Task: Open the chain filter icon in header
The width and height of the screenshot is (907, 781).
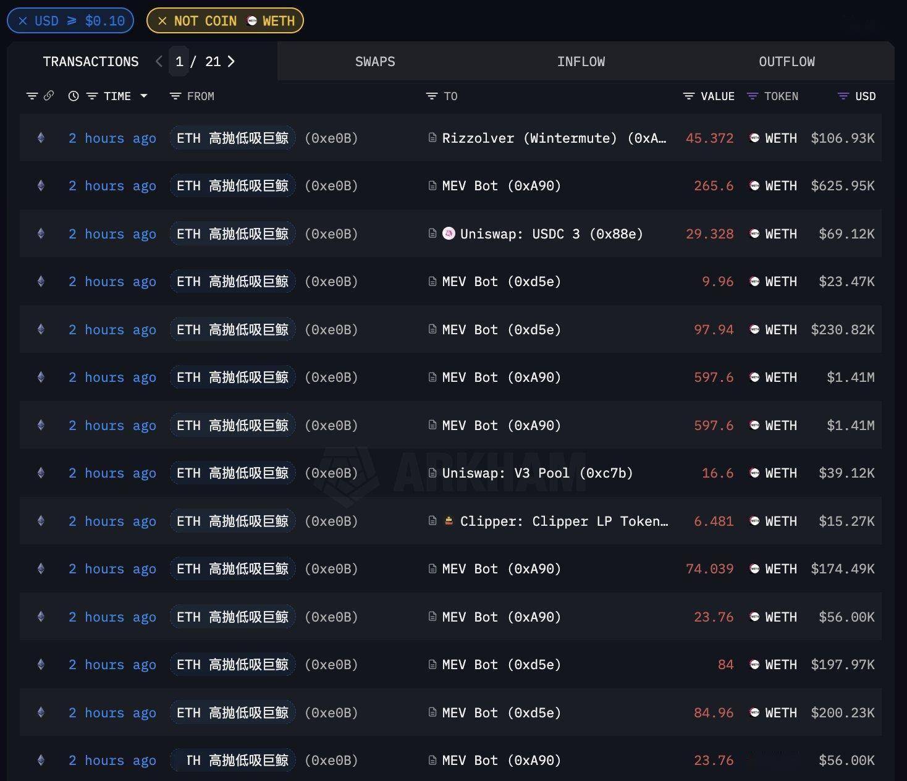Action: click(32, 96)
